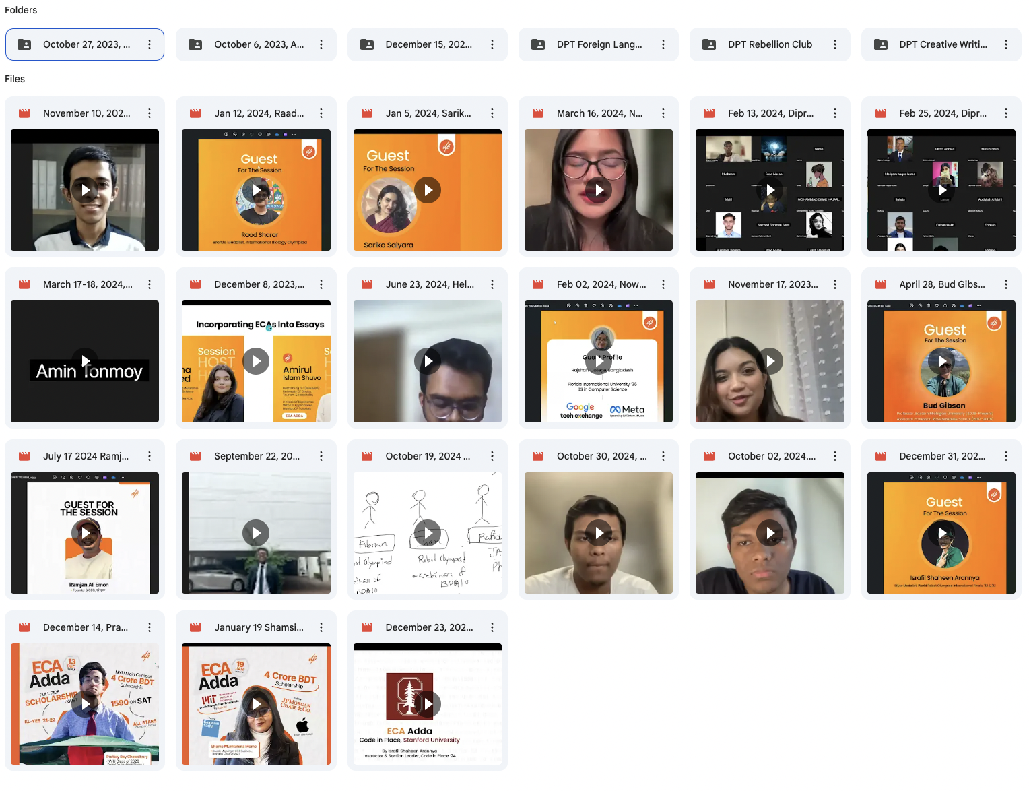Open three-dot menu for November 10 video file
The width and height of the screenshot is (1029, 791).
150,113
